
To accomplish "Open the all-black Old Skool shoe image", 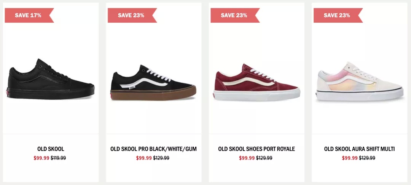I will pyautogui.click(x=51, y=79).
